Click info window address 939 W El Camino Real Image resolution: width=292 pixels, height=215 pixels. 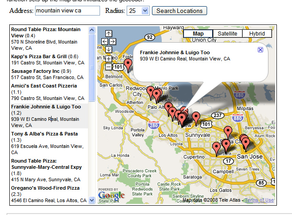185,59
